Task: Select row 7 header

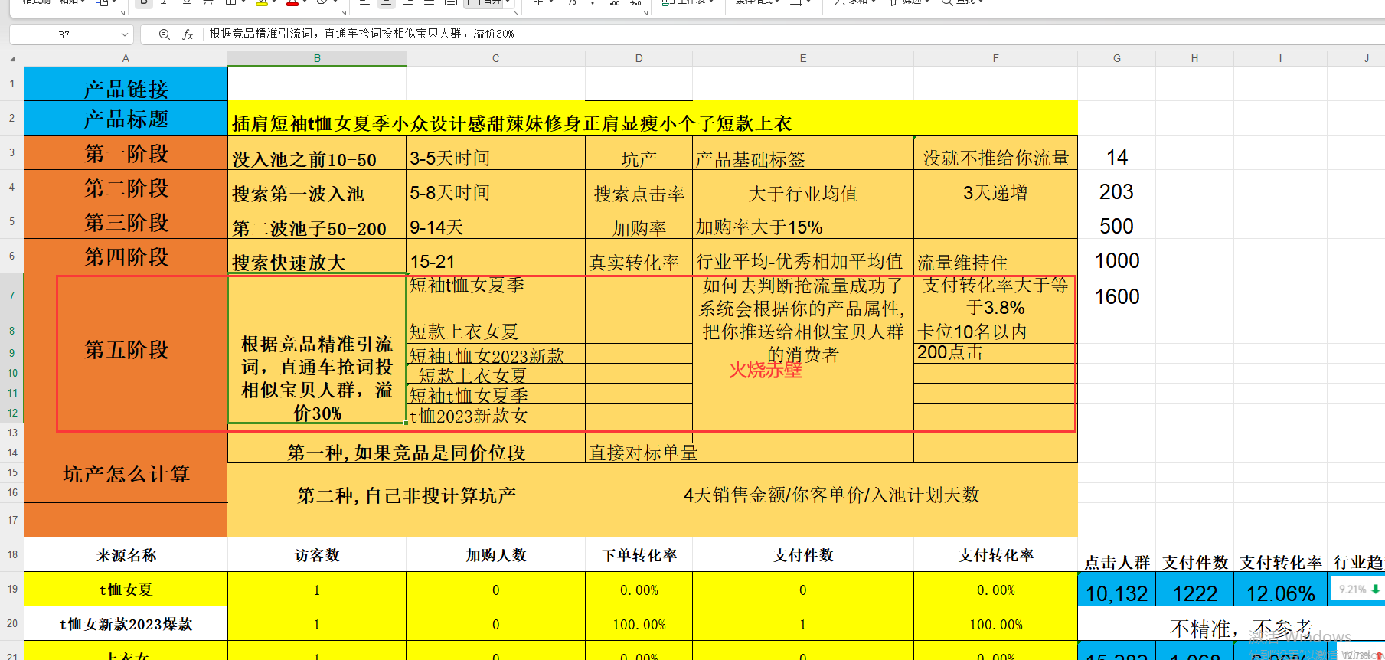Action: click(12, 296)
